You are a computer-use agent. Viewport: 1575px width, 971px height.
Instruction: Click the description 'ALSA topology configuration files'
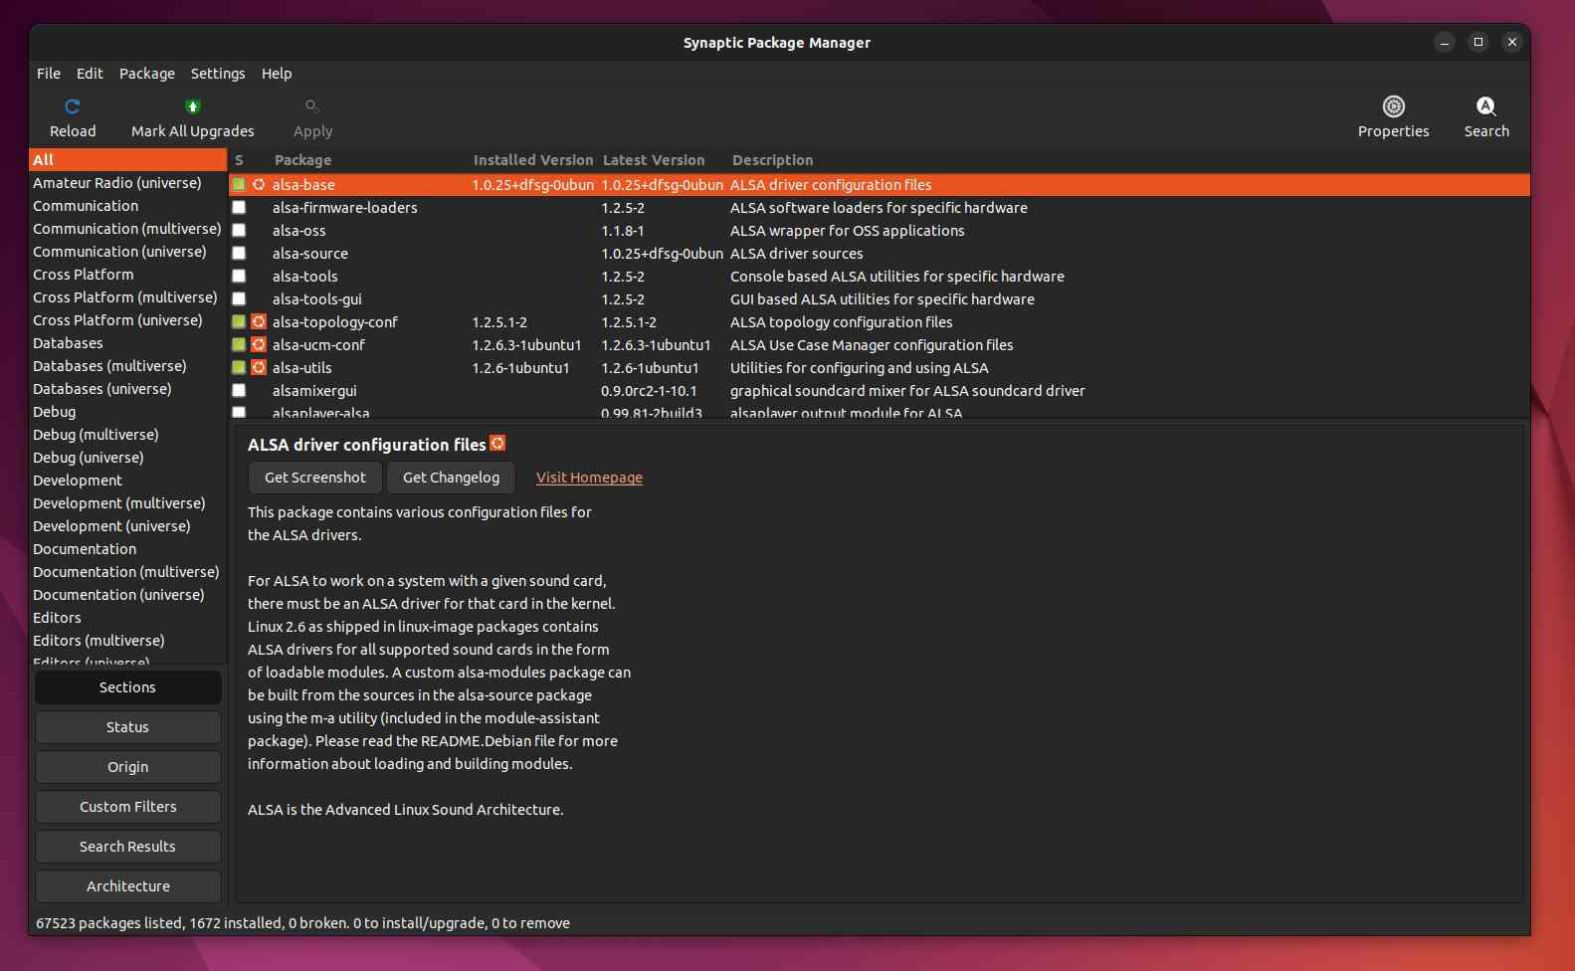[842, 322]
